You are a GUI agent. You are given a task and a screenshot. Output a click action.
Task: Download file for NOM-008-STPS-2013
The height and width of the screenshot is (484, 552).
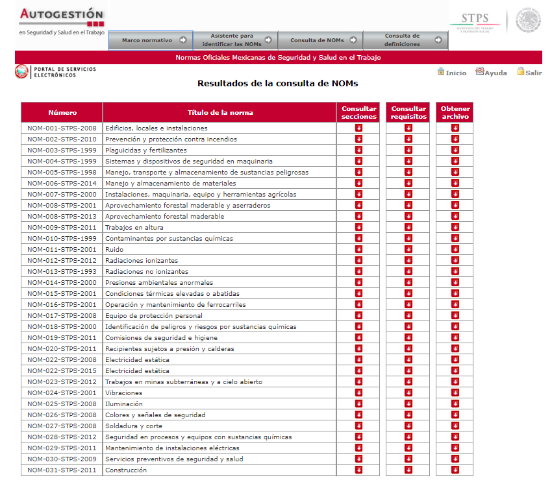455,216
